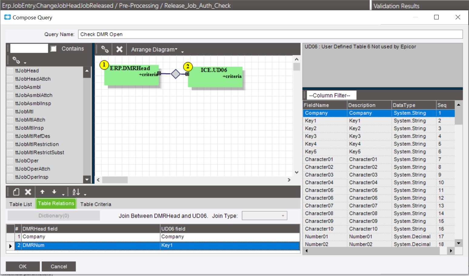Screen dimensions: 469x276
Task: Select the Character05 field row
Action: tap(379, 190)
